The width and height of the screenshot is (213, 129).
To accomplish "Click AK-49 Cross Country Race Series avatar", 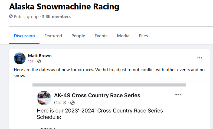I will [44, 98].
